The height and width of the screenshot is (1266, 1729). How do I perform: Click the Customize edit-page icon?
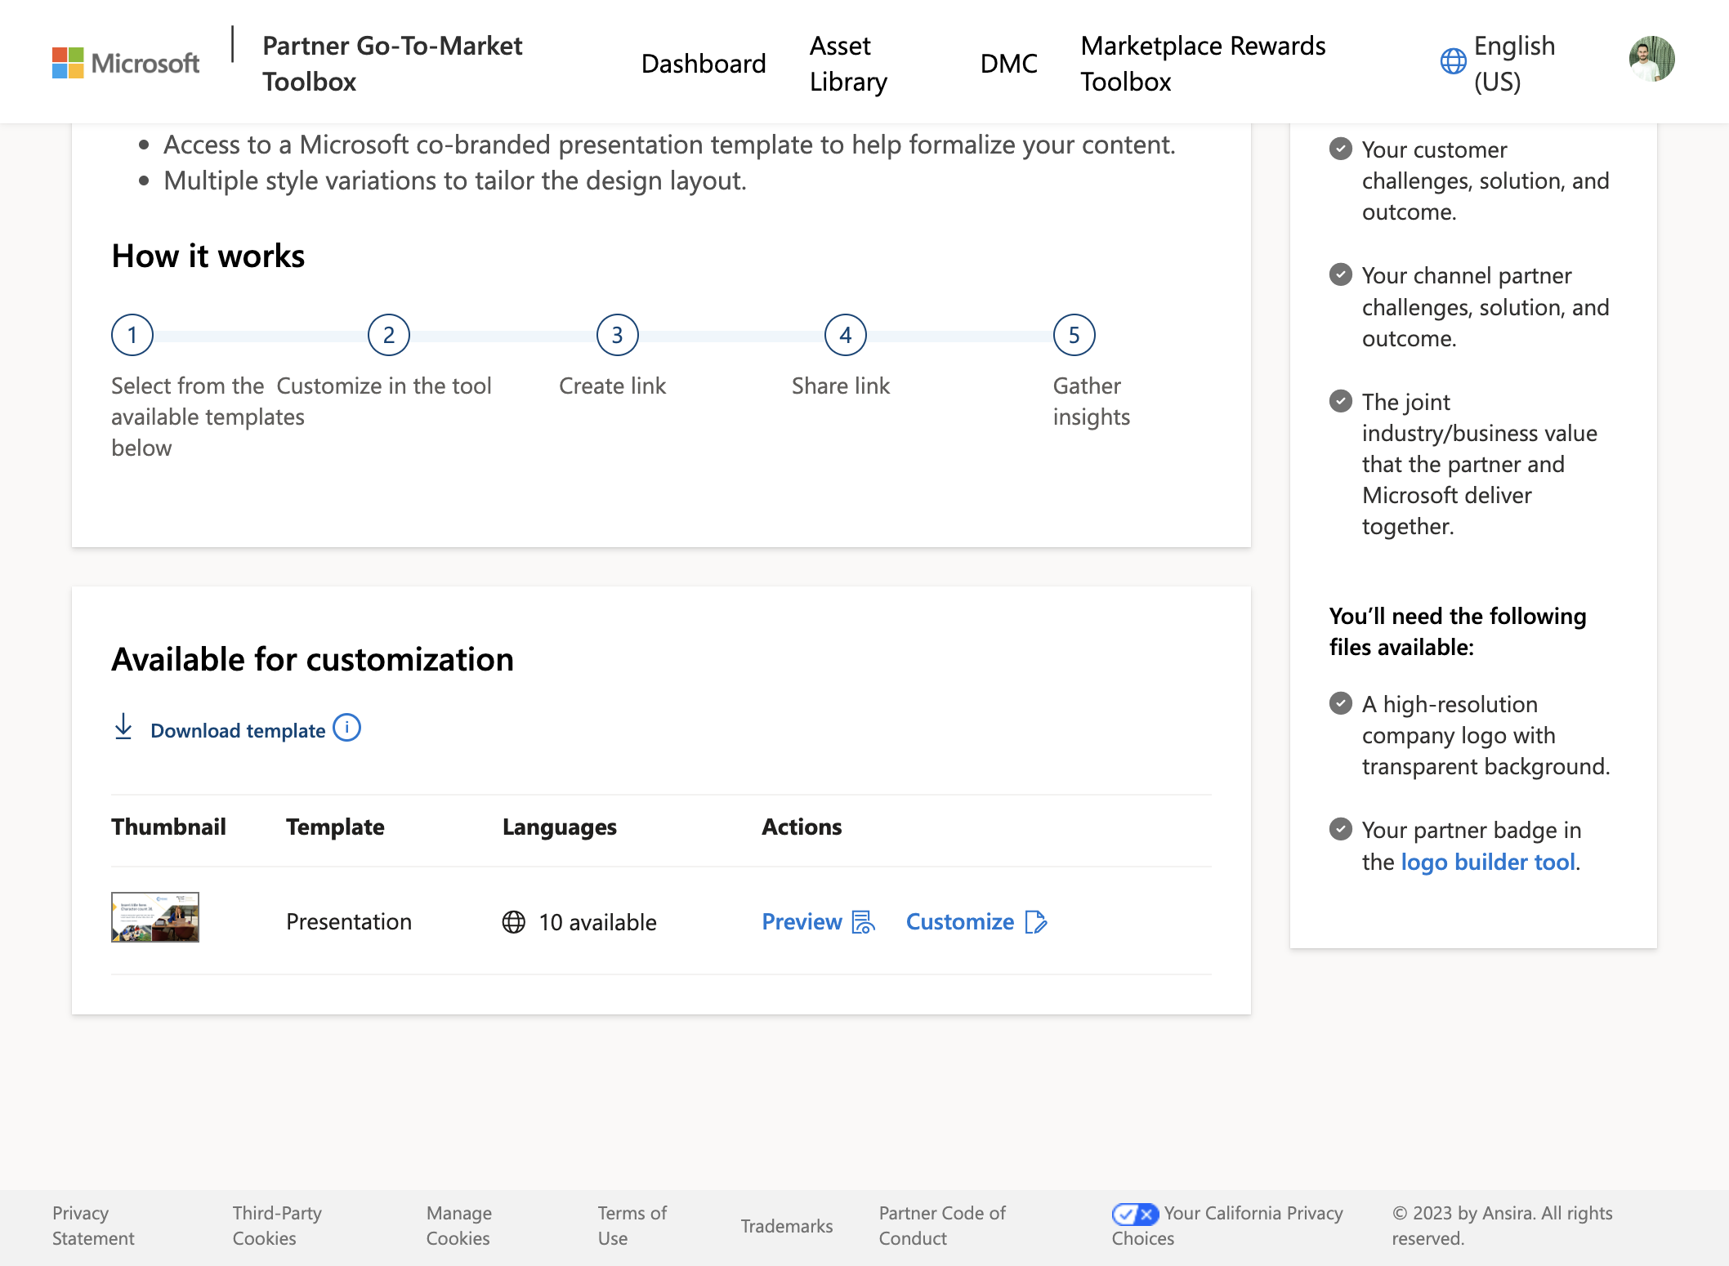[x=1036, y=922]
